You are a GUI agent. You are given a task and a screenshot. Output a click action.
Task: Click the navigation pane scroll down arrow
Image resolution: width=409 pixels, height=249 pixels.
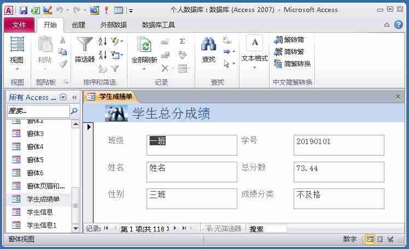click(75, 229)
